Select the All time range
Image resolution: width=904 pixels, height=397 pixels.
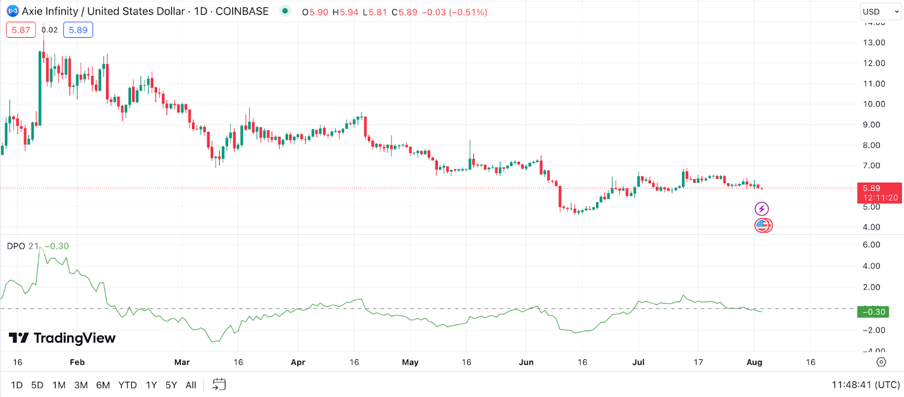191,385
